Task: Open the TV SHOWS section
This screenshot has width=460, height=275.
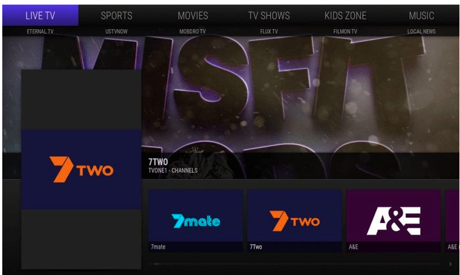Action: pyautogui.click(x=269, y=15)
